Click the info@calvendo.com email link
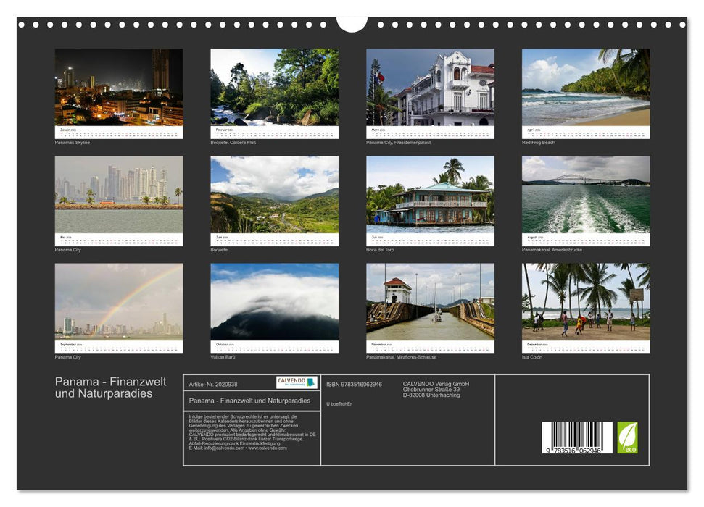 pos(223,448)
